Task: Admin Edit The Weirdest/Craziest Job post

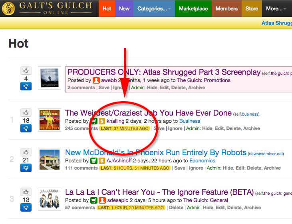Action: pyautogui.click(x=219, y=128)
